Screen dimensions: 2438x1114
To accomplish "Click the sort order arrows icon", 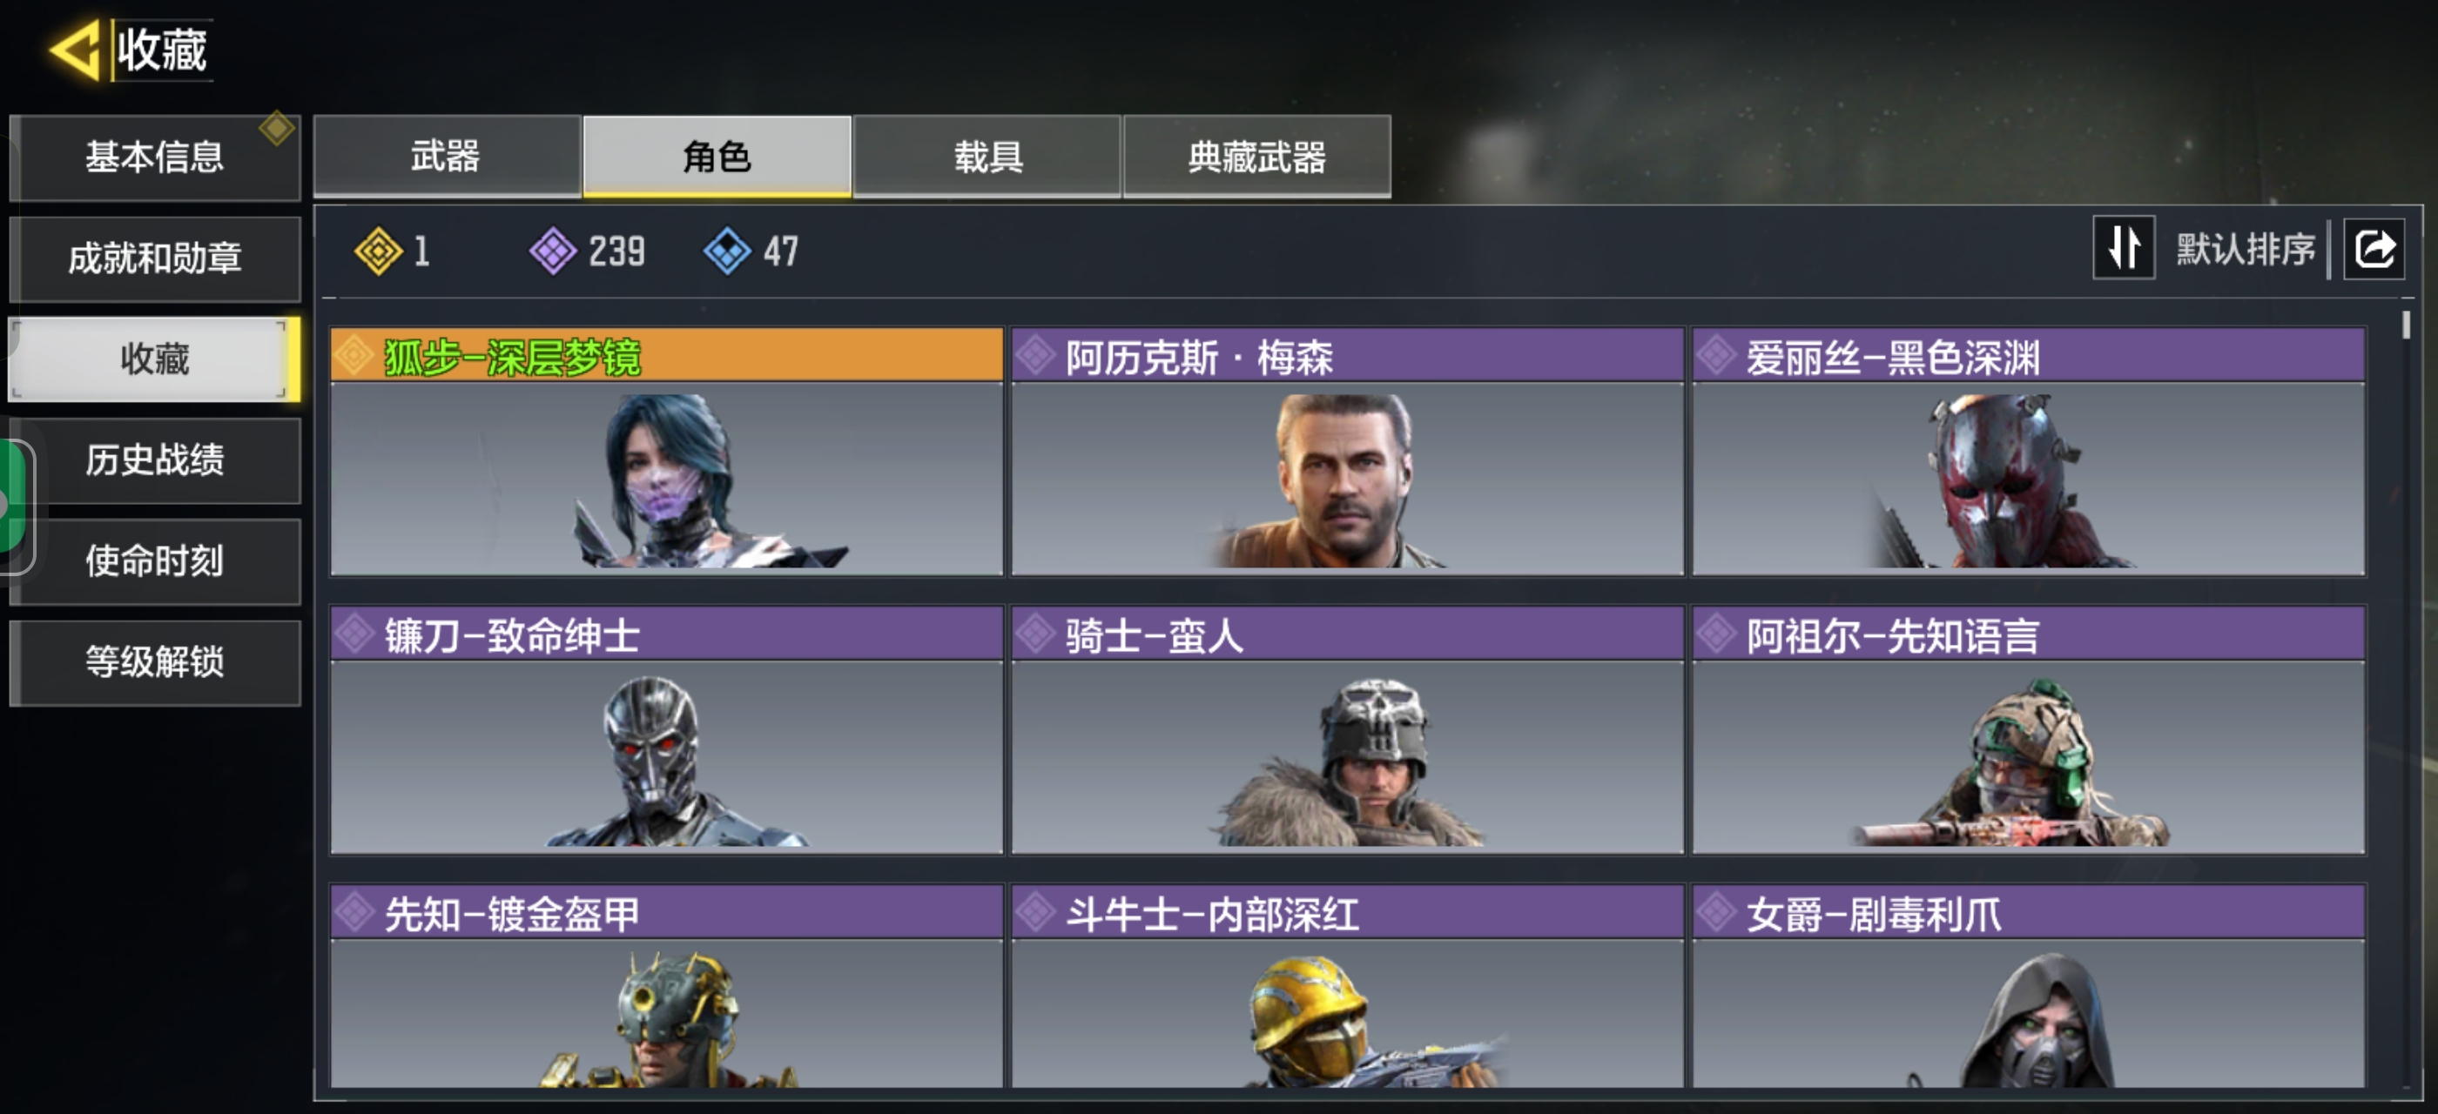I will pos(2123,249).
